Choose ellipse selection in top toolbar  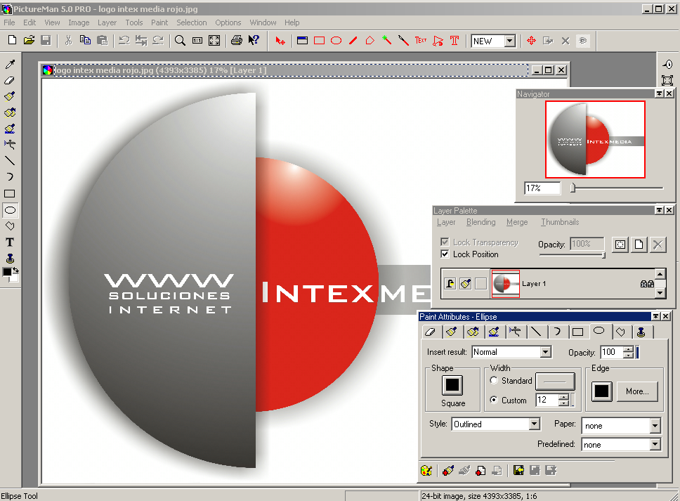[x=336, y=40]
